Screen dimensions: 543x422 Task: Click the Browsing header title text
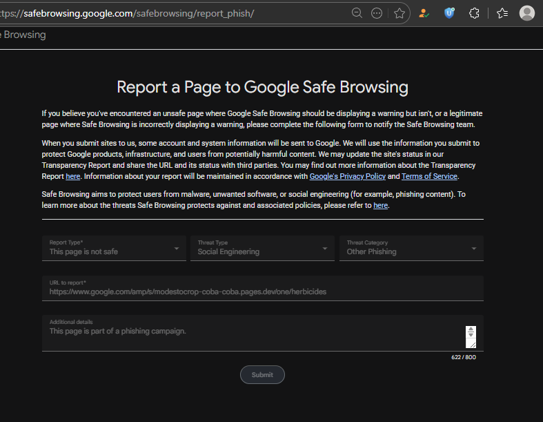[x=24, y=35]
